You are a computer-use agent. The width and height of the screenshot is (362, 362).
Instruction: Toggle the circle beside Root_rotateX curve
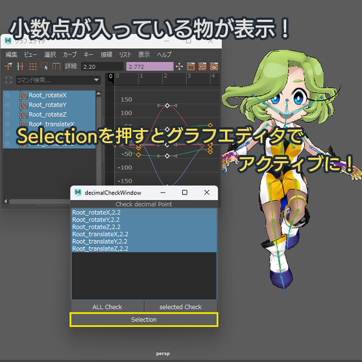(8, 95)
